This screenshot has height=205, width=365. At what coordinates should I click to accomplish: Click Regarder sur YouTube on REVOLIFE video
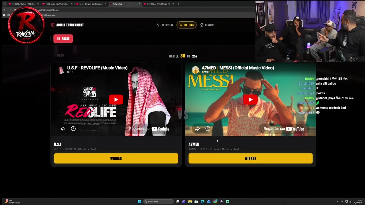pos(149,129)
